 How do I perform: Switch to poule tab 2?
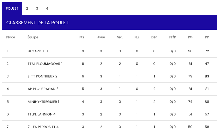[x=27, y=8]
